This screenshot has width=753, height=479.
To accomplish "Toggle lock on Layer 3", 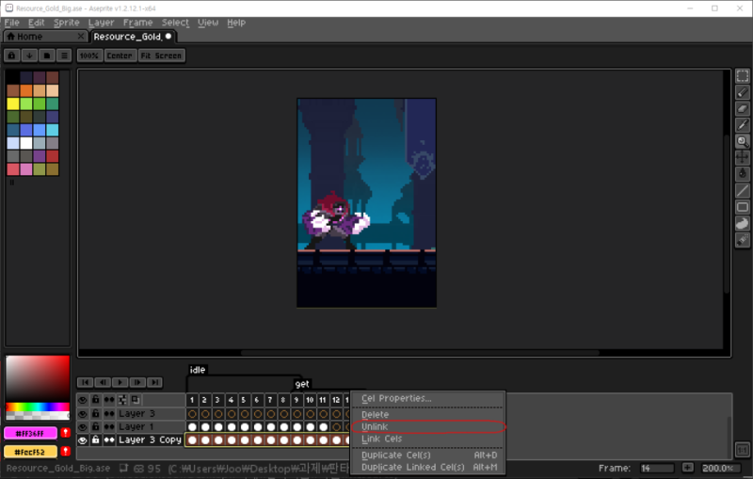I will click(96, 413).
